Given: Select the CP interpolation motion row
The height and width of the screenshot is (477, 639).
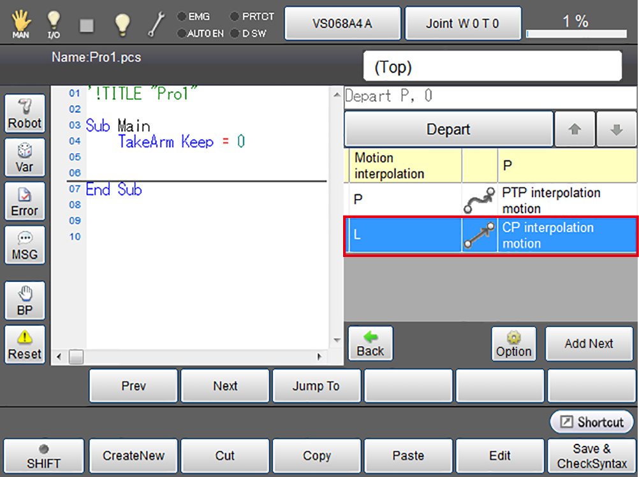Looking at the screenshot, I should [x=490, y=235].
